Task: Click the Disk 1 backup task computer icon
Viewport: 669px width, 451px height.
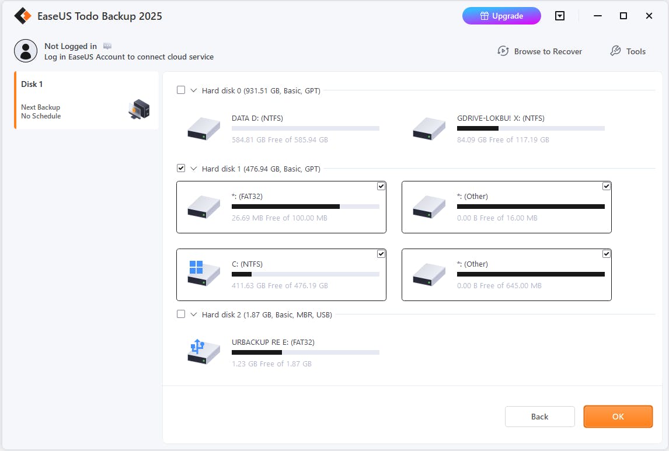Action: click(139, 109)
